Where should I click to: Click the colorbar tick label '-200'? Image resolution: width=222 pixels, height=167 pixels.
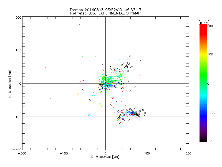coord(211,141)
